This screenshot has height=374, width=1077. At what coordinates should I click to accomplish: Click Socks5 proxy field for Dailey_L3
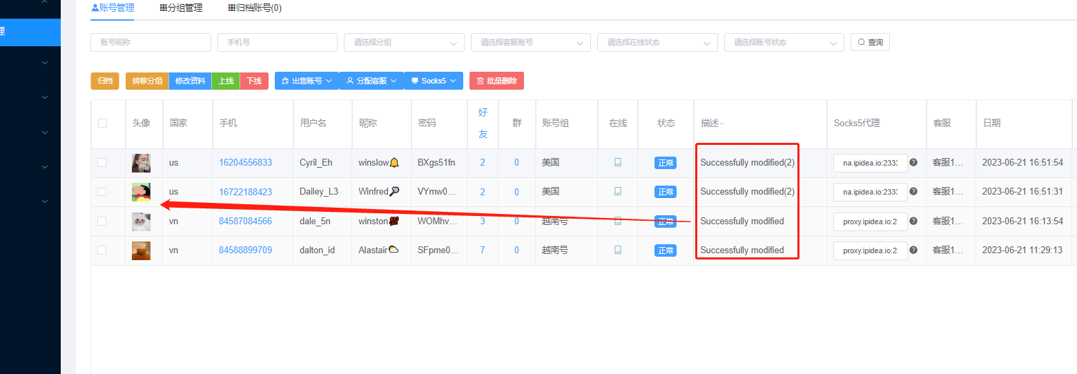(x=869, y=192)
